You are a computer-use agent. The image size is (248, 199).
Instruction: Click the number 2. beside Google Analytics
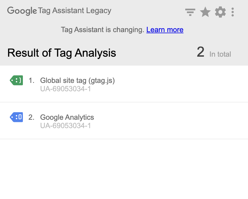click(31, 117)
